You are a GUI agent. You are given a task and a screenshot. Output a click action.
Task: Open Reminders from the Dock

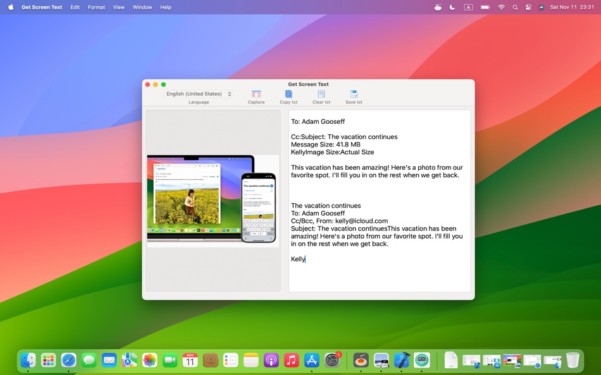pos(231,360)
